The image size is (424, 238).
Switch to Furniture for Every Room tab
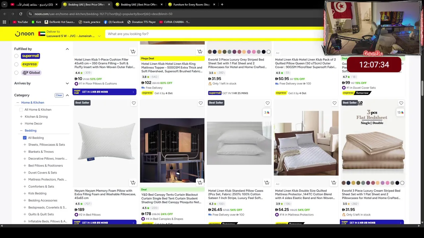191,5
